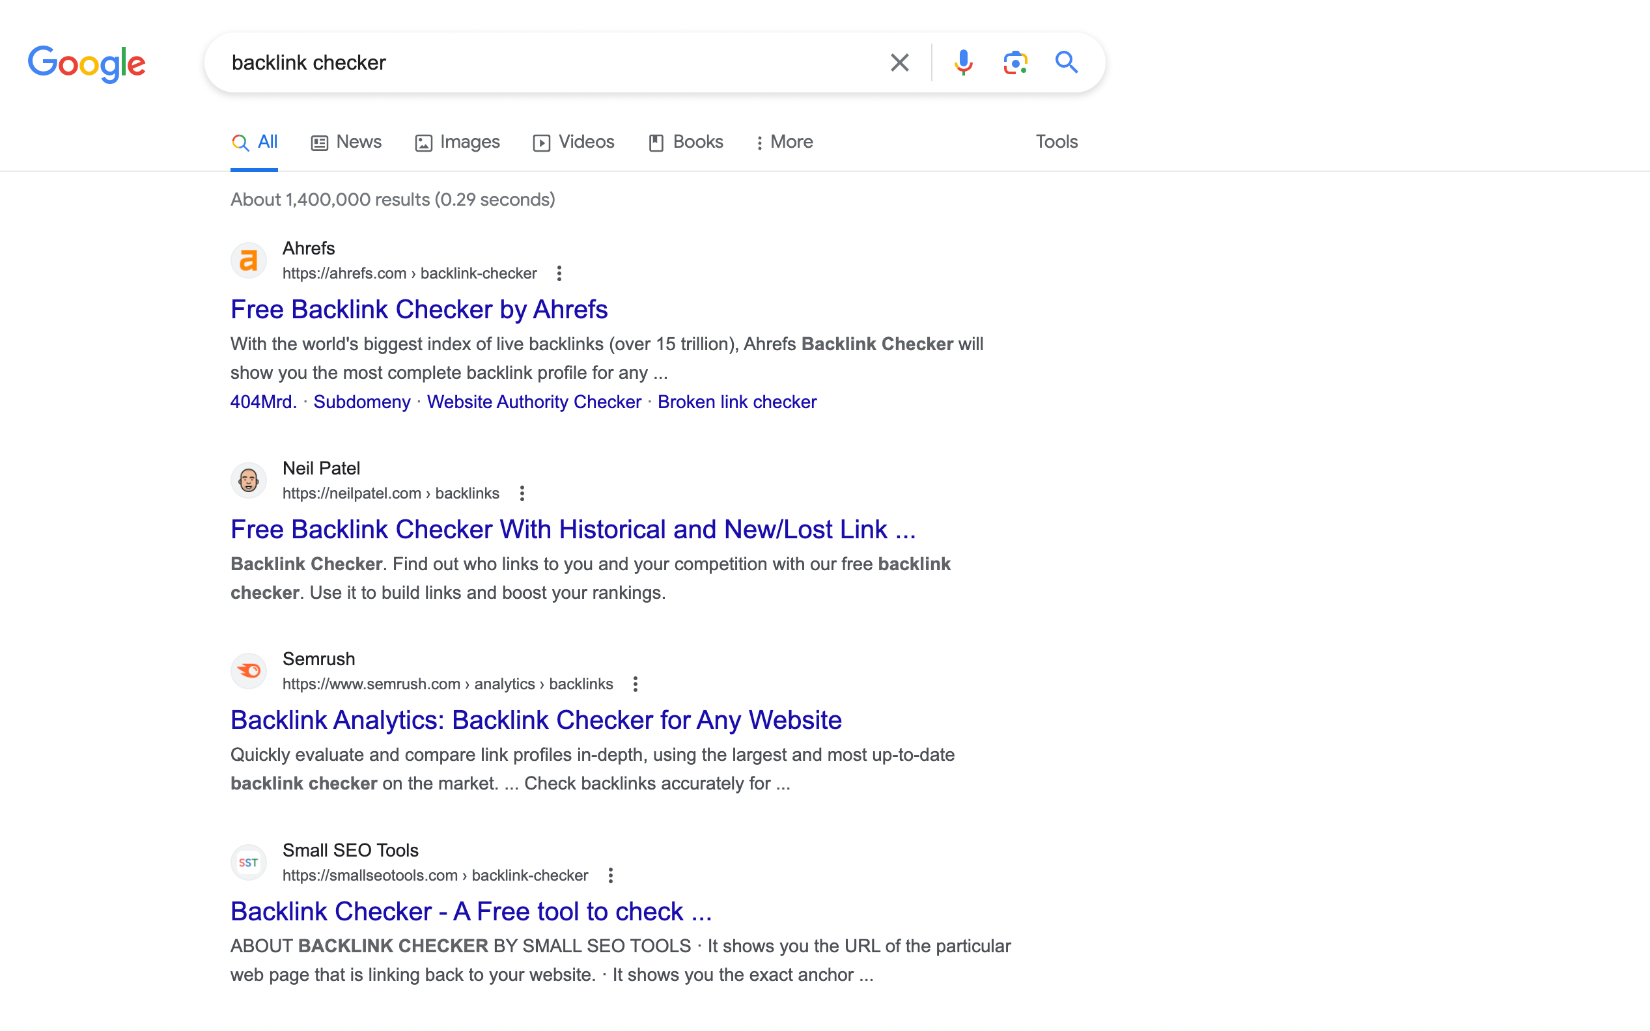Switch to the Images tab

coord(457,142)
